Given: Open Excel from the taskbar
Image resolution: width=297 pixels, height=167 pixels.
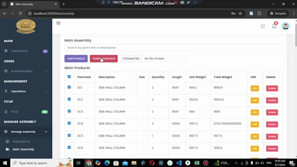Looking at the screenshot, I should (x=197, y=163).
